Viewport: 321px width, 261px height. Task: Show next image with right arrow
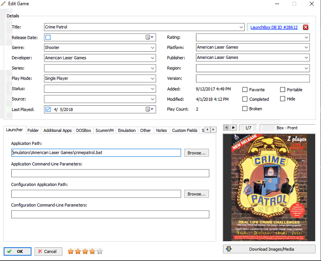pyautogui.click(x=233, y=128)
